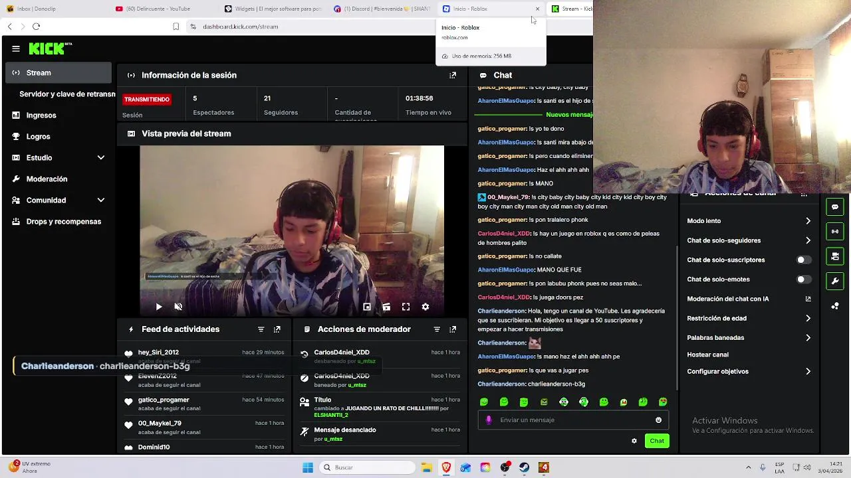
Task: Click Nuevos mensajes divider in chat
Action: (x=568, y=115)
